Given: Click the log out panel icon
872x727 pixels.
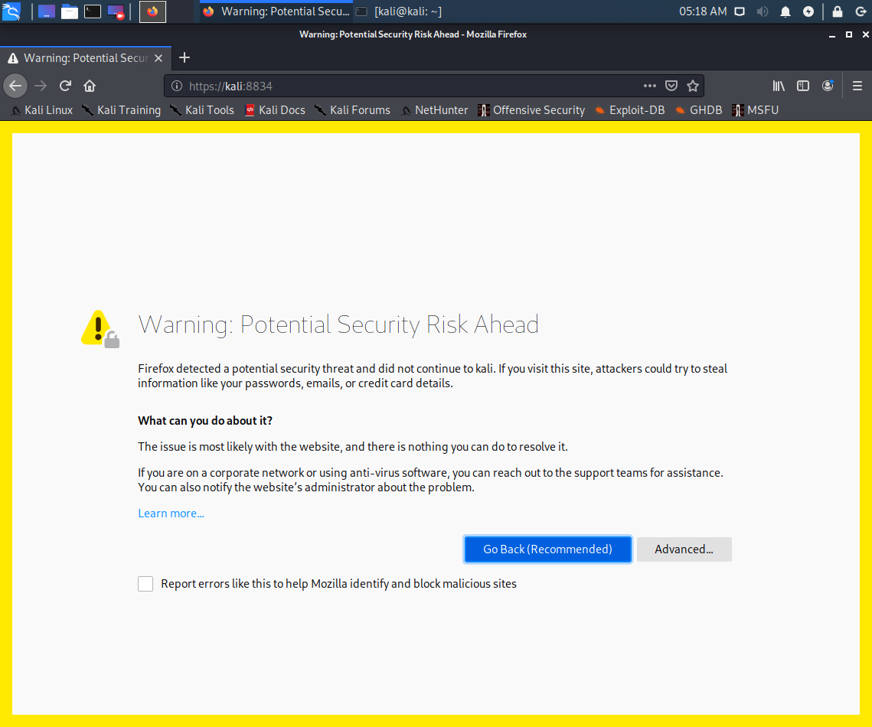Looking at the screenshot, I should click(x=861, y=11).
